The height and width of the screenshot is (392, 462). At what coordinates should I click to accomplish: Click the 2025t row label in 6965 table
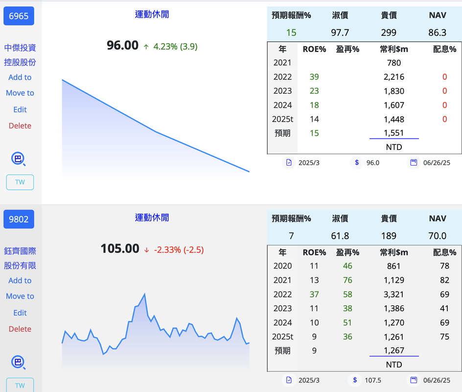tap(282, 119)
